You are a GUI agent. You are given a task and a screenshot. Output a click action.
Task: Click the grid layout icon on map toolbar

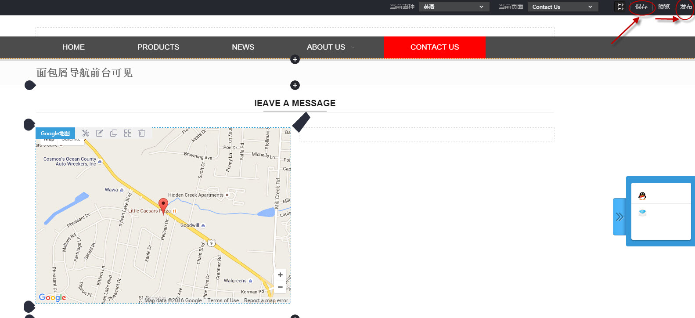(128, 133)
